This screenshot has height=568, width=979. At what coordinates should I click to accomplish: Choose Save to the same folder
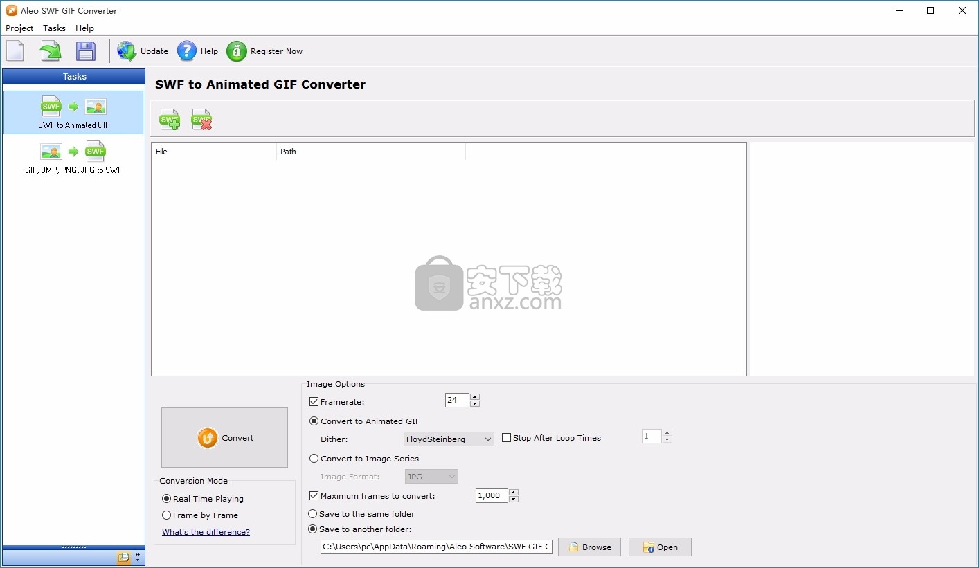(313, 514)
